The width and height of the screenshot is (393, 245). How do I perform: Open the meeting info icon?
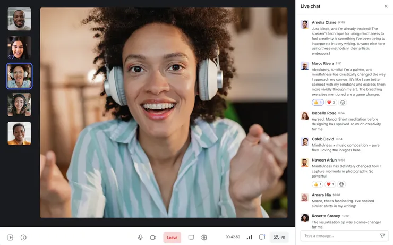point(23,237)
